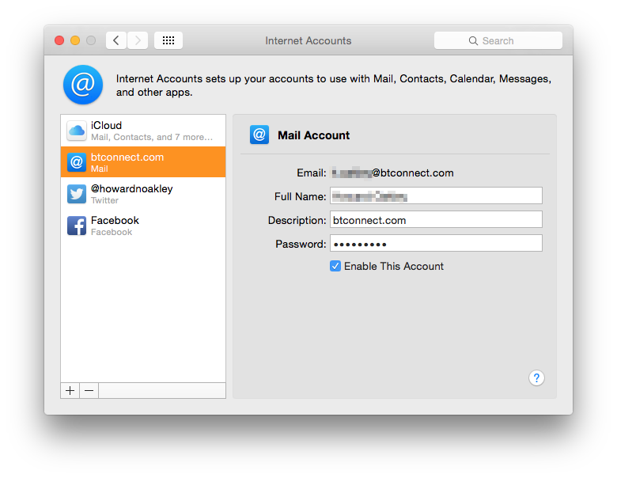
Task: Select the @howardnoakley Twitter account
Action: (x=143, y=194)
